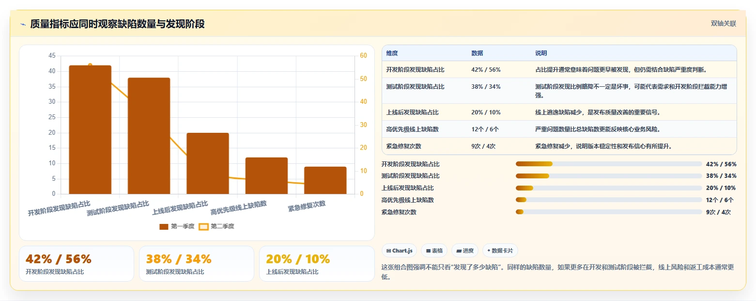Click the 上线后发现缺陷占比 chart bar

[x=208, y=163]
